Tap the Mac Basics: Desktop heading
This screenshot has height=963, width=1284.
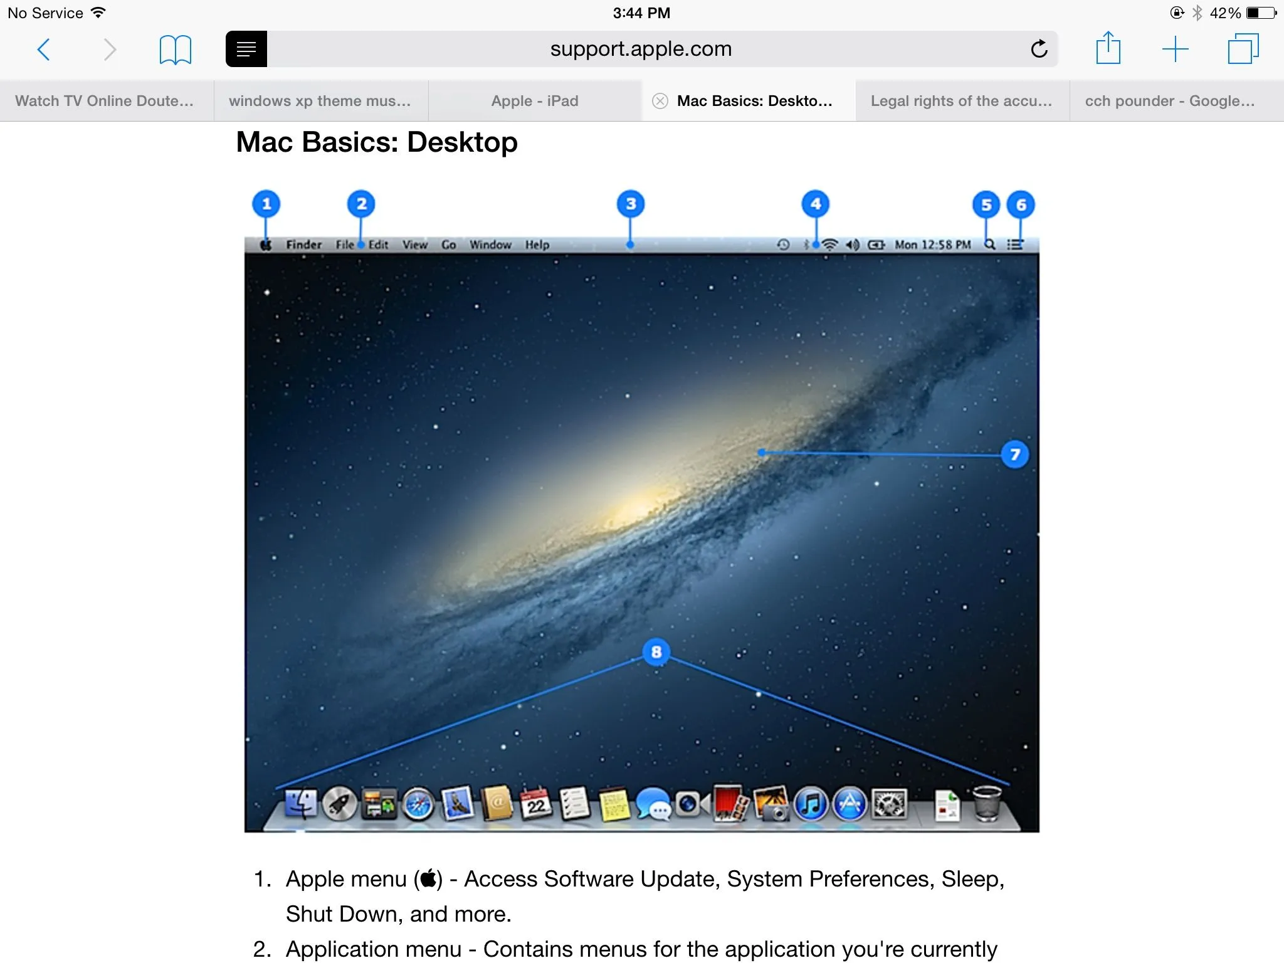377,142
